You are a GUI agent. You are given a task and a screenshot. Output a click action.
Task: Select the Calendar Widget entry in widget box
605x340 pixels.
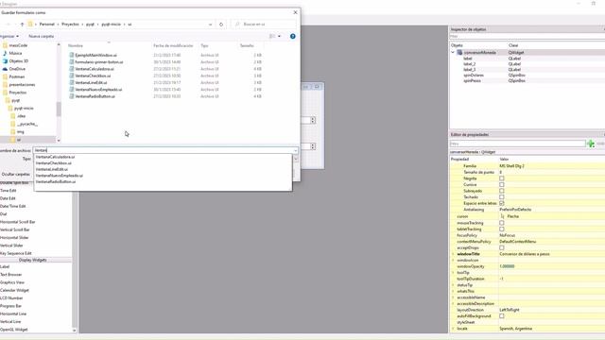click(x=15, y=290)
